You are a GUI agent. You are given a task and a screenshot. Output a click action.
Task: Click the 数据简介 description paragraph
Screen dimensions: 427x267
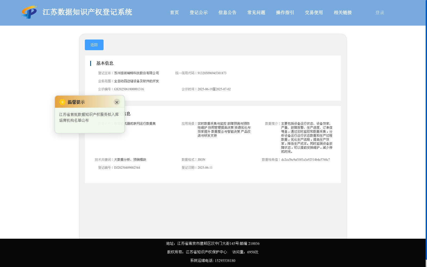307,138
